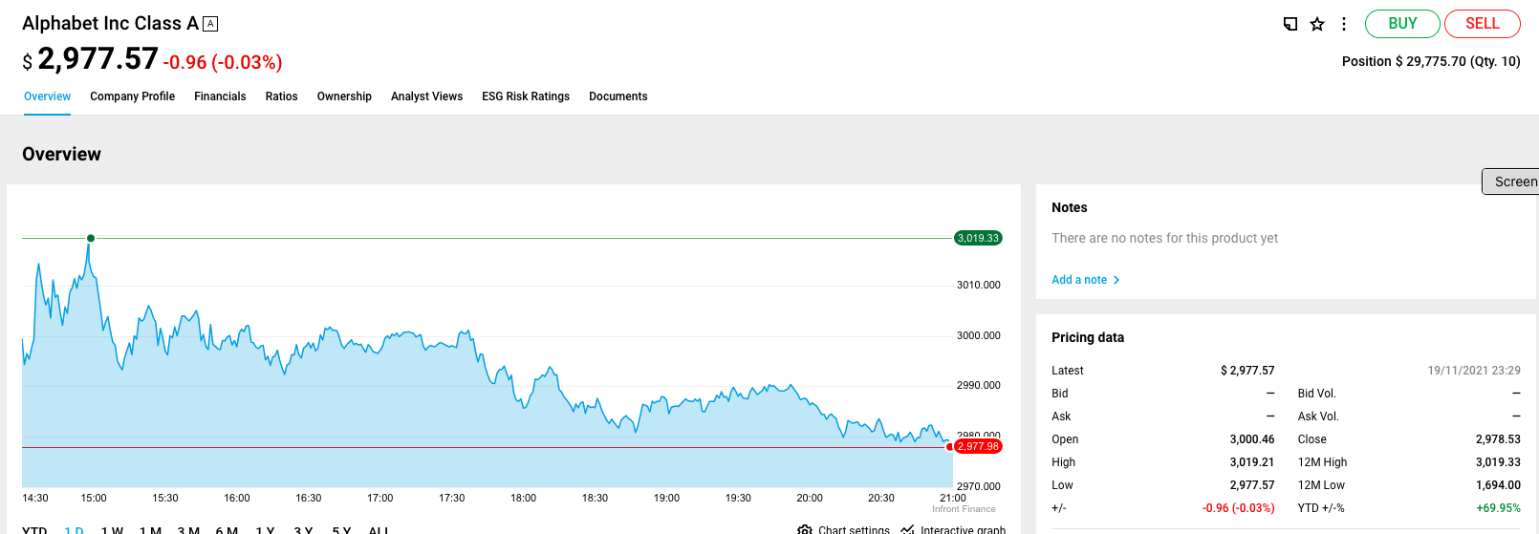Click the Alphabet Inc Class A title
The width and height of the screenshot is (1539, 534).
tap(111, 24)
